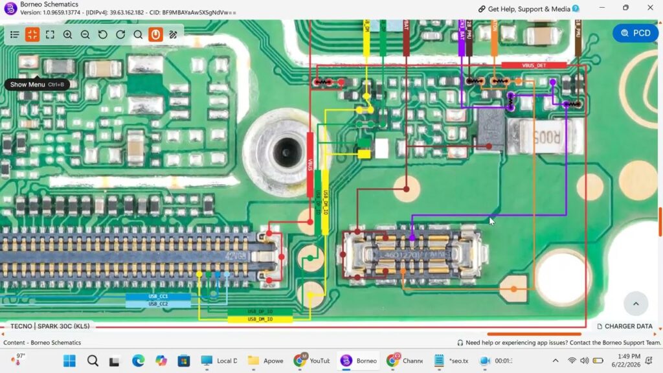Open the CHARGER DATA tab
Image resolution: width=663 pixels, height=373 pixels.
625,326
